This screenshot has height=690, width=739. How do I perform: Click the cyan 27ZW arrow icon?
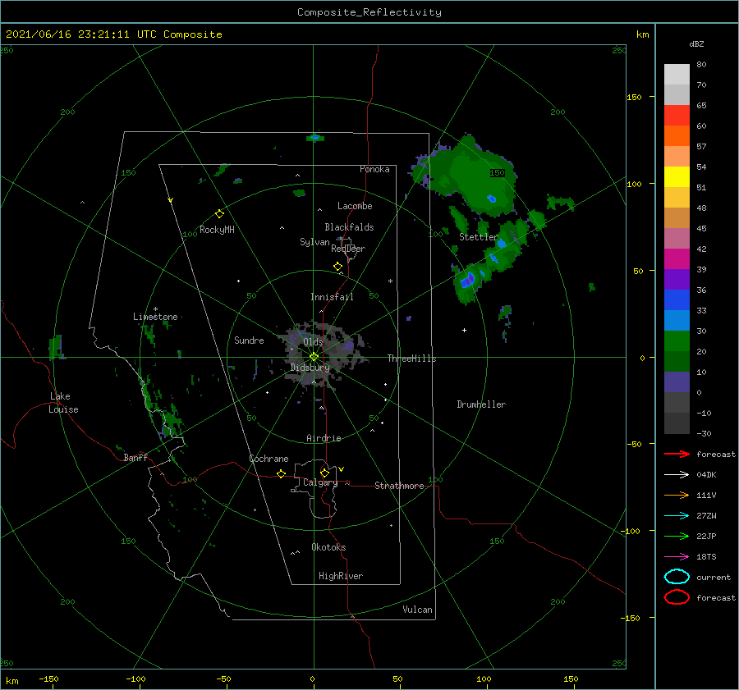[x=677, y=516]
